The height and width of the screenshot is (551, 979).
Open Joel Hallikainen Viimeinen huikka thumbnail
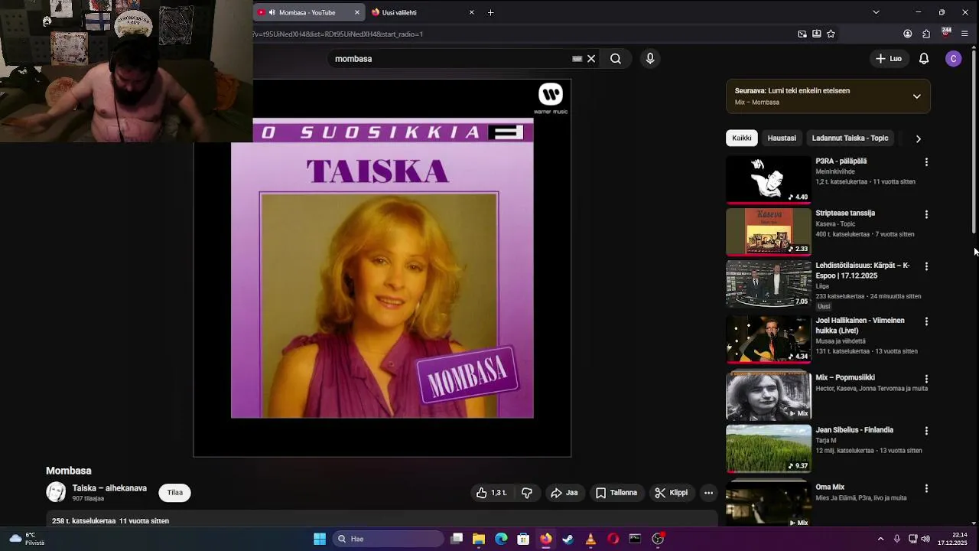click(x=769, y=339)
